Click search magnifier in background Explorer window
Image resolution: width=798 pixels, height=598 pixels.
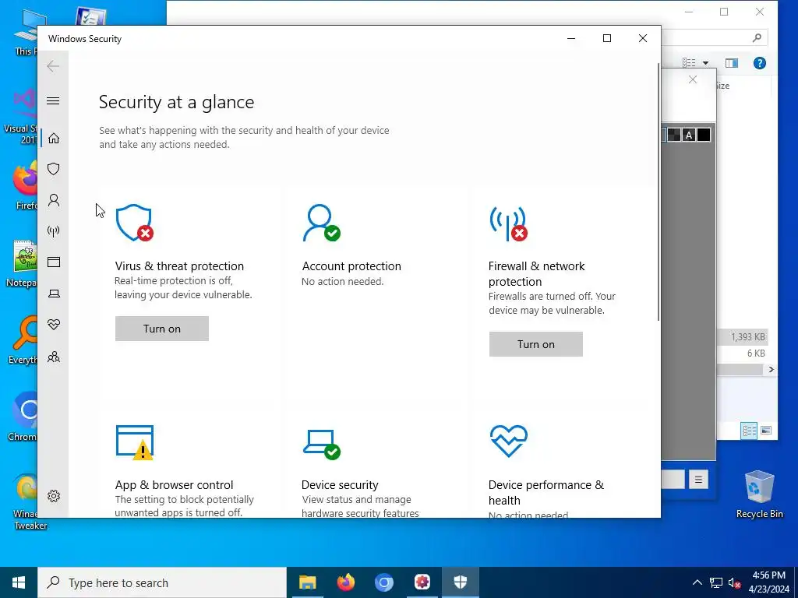757,37
